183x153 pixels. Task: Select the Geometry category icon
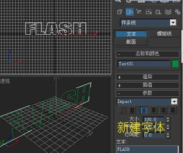[119, 12]
